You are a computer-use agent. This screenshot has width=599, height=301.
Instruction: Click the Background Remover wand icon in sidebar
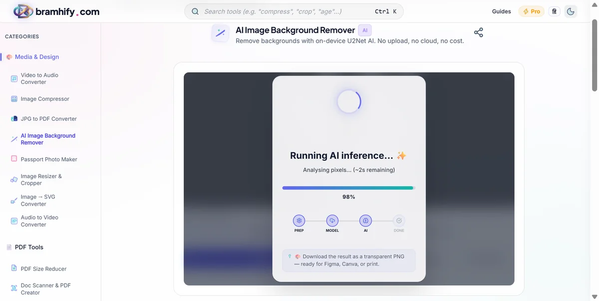pos(14,139)
